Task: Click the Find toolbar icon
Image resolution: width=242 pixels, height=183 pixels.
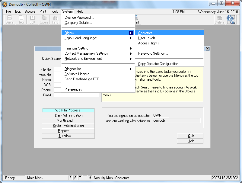Action: 55,20
